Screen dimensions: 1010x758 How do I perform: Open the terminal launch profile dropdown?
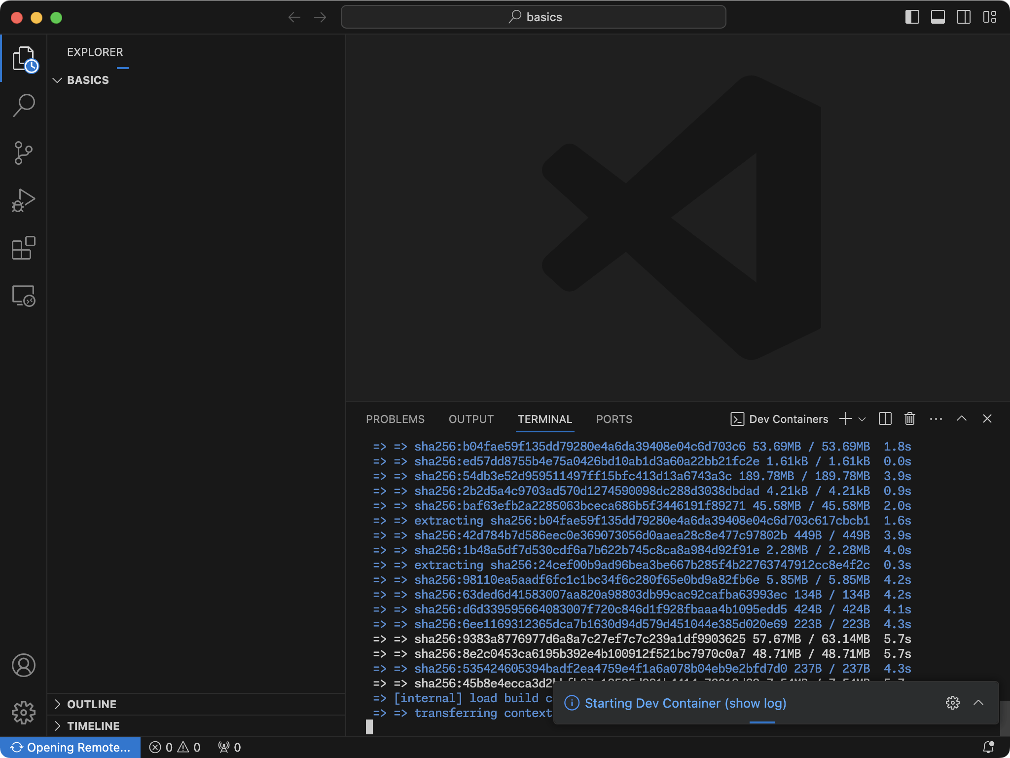862,419
